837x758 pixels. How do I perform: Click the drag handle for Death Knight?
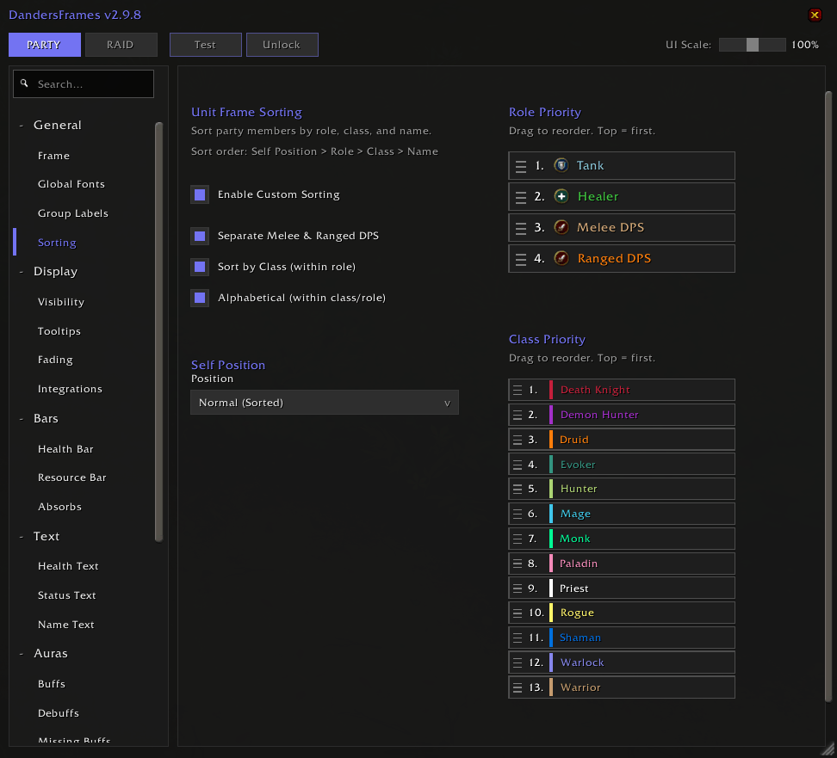pos(518,390)
